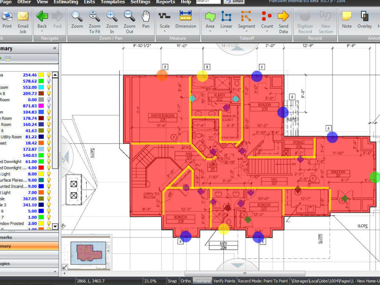Screen dimensions: 380x285
Task: Open the Area dropdown arrow
Action: pos(210,31)
